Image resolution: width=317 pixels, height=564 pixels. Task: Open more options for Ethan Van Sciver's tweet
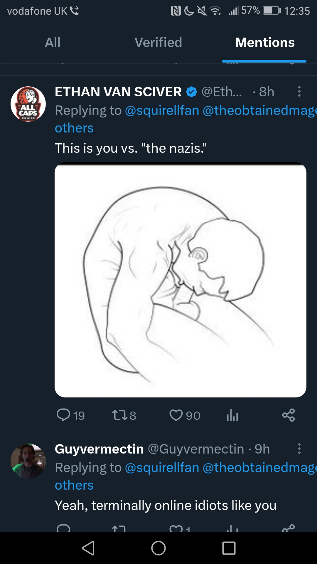tap(299, 92)
